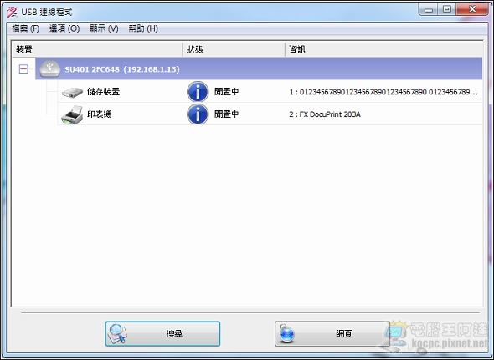This screenshot has width=494, height=360.
Task: Select the 儲存裝置 entry
Action: [x=103, y=92]
